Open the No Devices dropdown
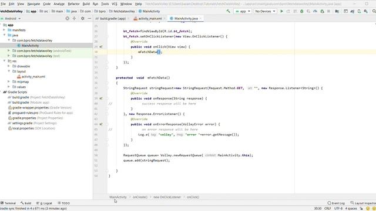The image size is (376, 211). [265, 11]
